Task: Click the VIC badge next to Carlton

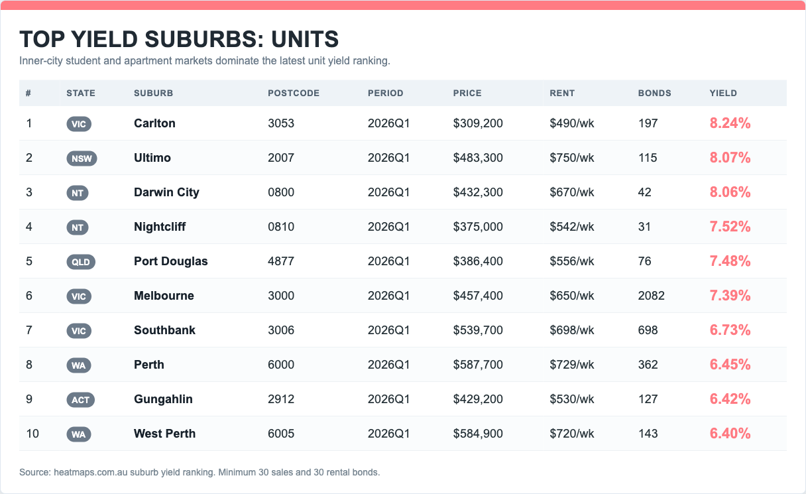Action: coord(78,124)
